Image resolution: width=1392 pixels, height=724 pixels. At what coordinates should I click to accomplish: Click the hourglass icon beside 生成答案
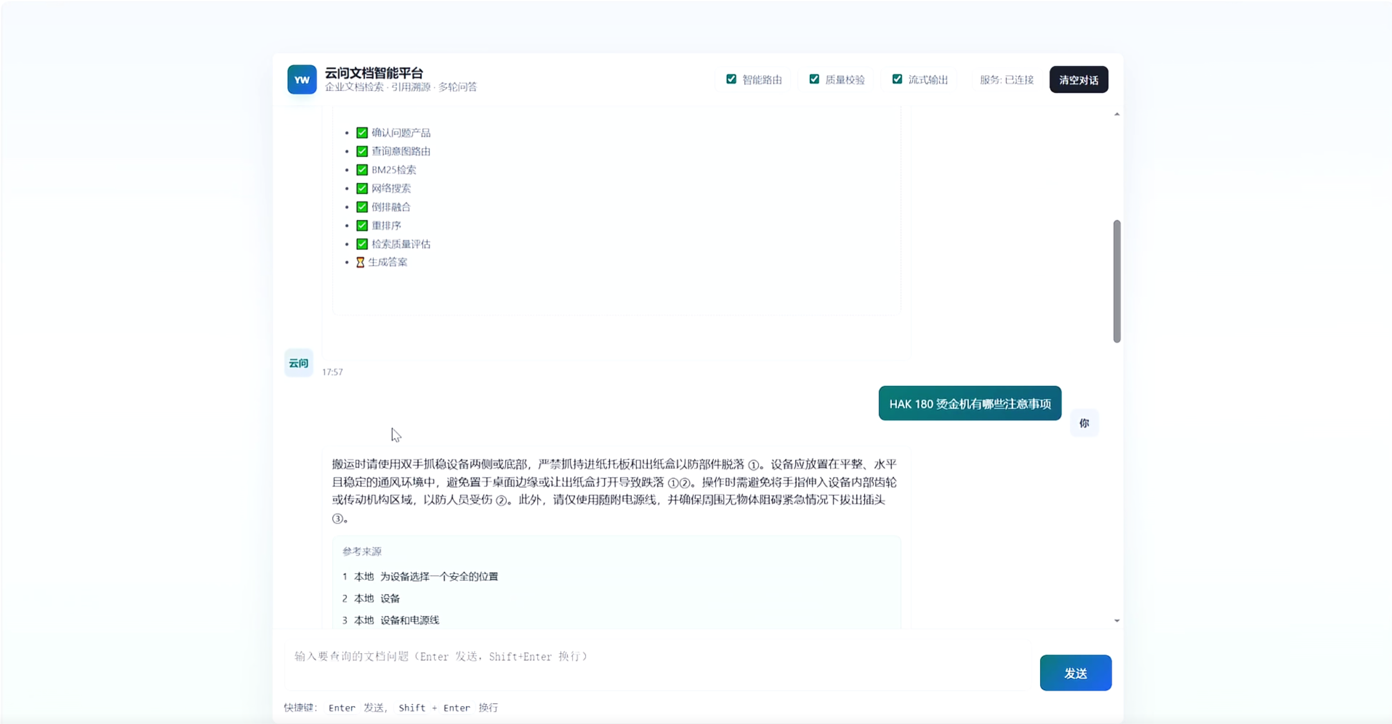click(x=360, y=262)
